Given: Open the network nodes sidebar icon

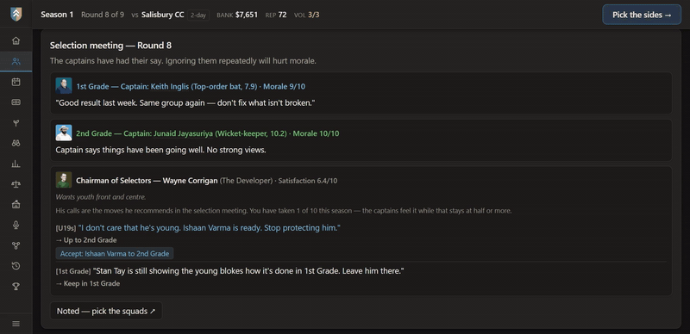Looking at the screenshot, I should [x=16, y=245].
